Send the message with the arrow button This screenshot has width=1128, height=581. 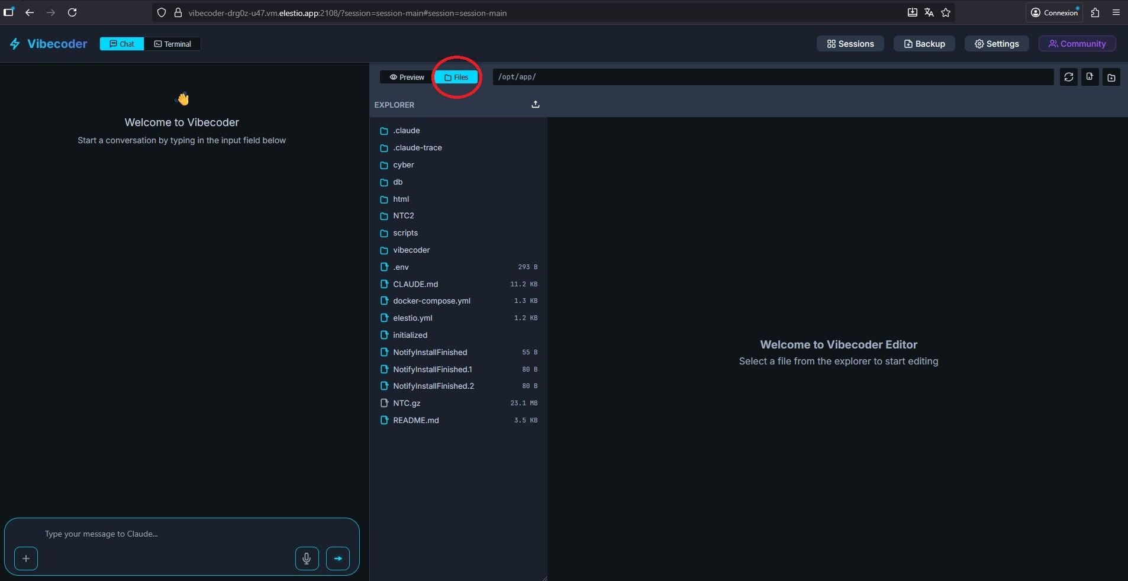click(x=337, y=558)
